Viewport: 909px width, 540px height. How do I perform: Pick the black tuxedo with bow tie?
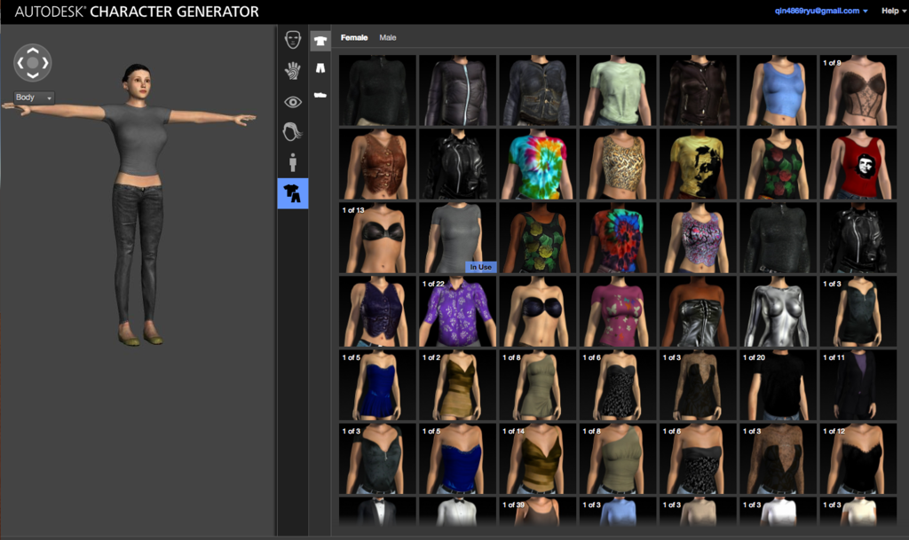(377, 512)
